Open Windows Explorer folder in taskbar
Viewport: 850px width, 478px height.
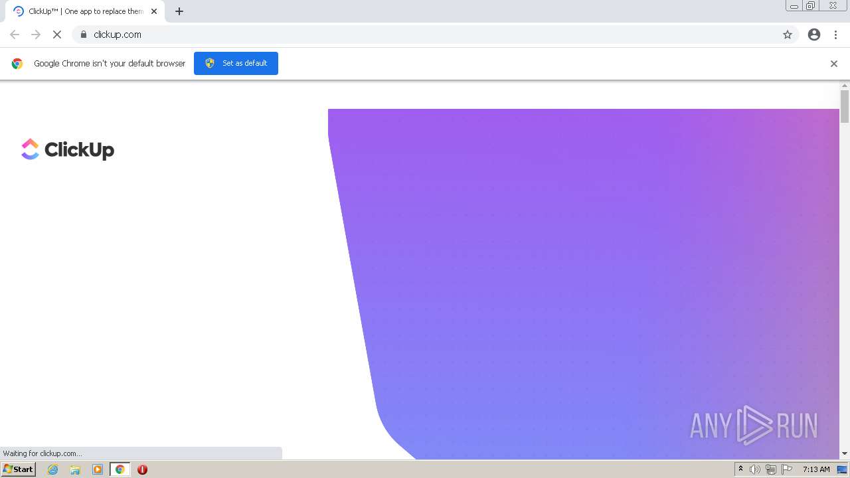point(75,469)
